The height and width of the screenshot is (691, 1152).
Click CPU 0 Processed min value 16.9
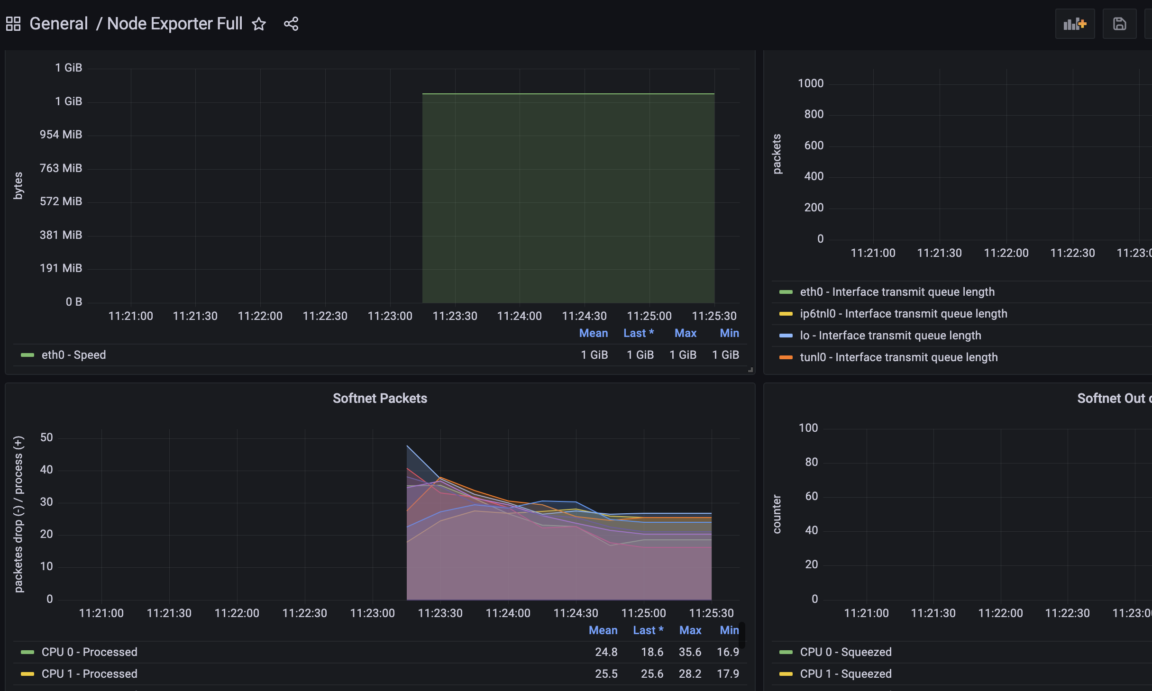(728, 652)
